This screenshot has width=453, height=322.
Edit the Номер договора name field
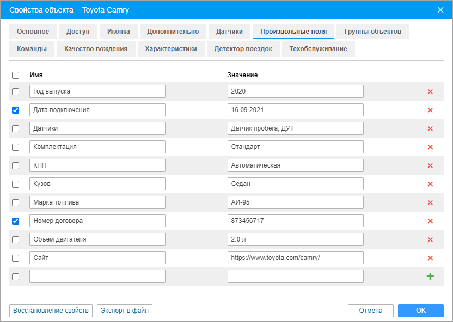tap(97, 221)
